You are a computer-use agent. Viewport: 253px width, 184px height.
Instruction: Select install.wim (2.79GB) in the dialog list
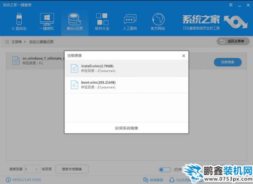[126, 68]
